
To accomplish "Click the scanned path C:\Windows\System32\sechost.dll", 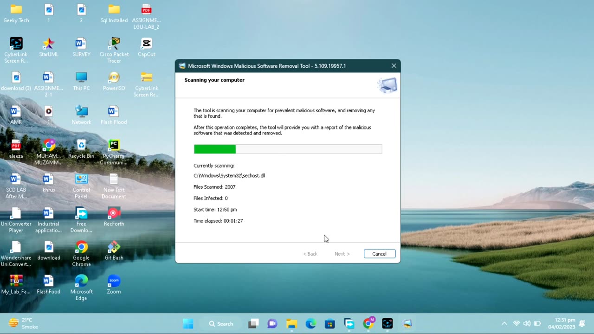I will click(x=229, y=176).
